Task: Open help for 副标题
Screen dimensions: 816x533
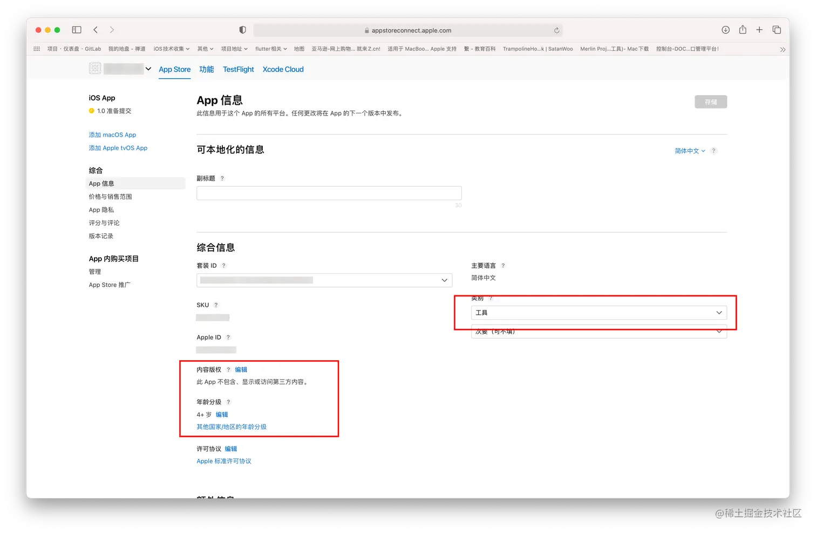Action: (x=222, y=178)
